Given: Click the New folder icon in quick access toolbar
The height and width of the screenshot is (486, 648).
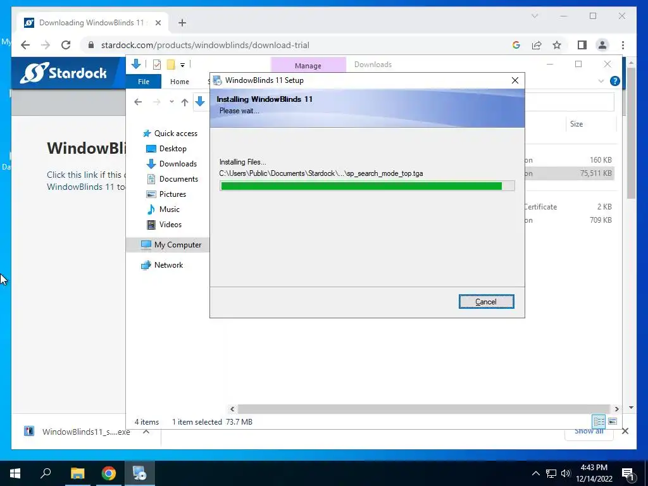Looking at the screenshot, I should pos(171,65).
